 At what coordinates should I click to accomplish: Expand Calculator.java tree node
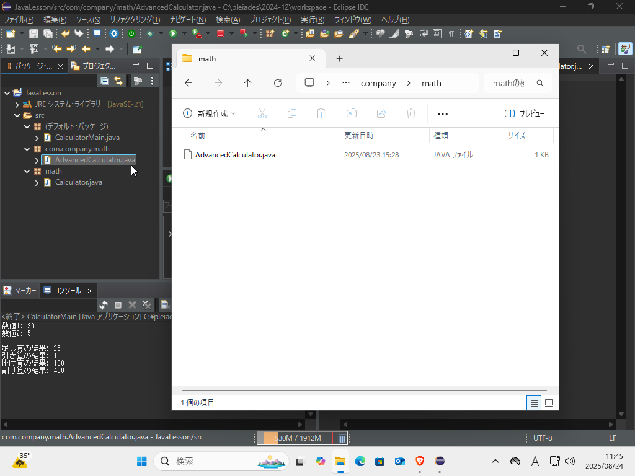coord(37,183)
